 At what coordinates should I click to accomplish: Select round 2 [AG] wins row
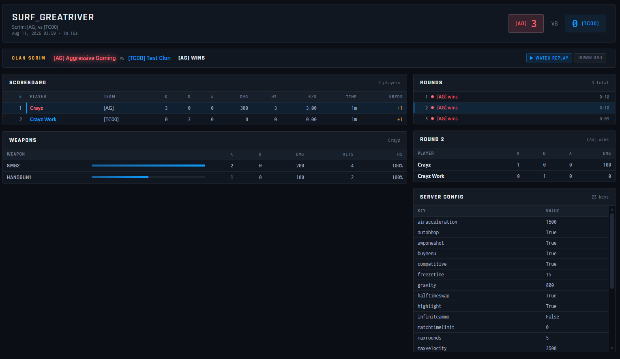pyautogui.click(x=514, y=108)
